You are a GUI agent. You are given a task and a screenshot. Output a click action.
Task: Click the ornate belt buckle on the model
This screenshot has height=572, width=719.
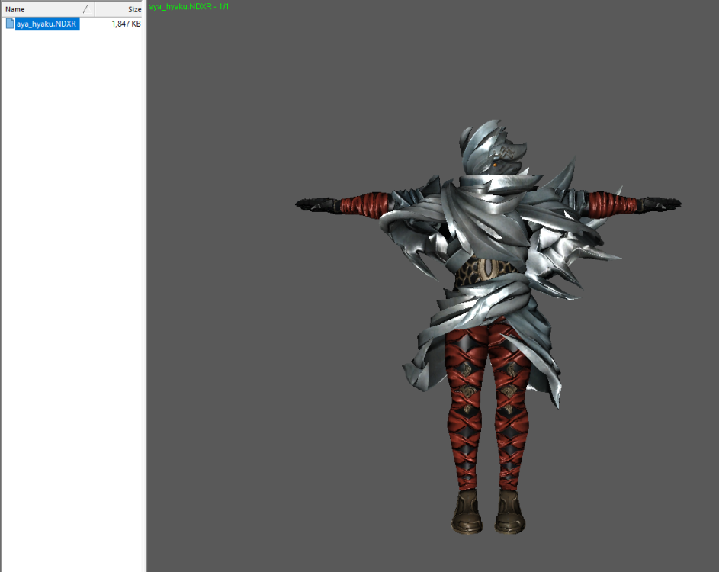pyautogui.click(x=486, y=268)
